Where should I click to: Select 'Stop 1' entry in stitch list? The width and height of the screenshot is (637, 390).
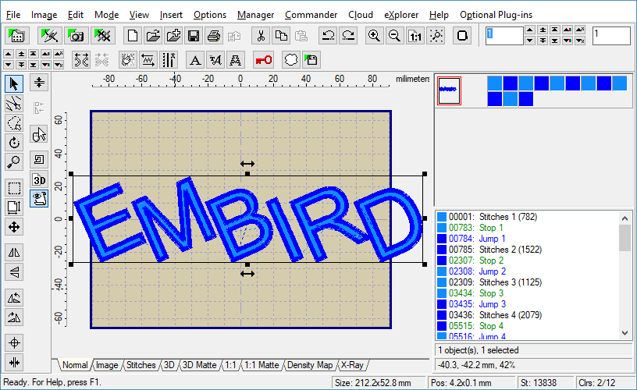click(x=492, y=228)
